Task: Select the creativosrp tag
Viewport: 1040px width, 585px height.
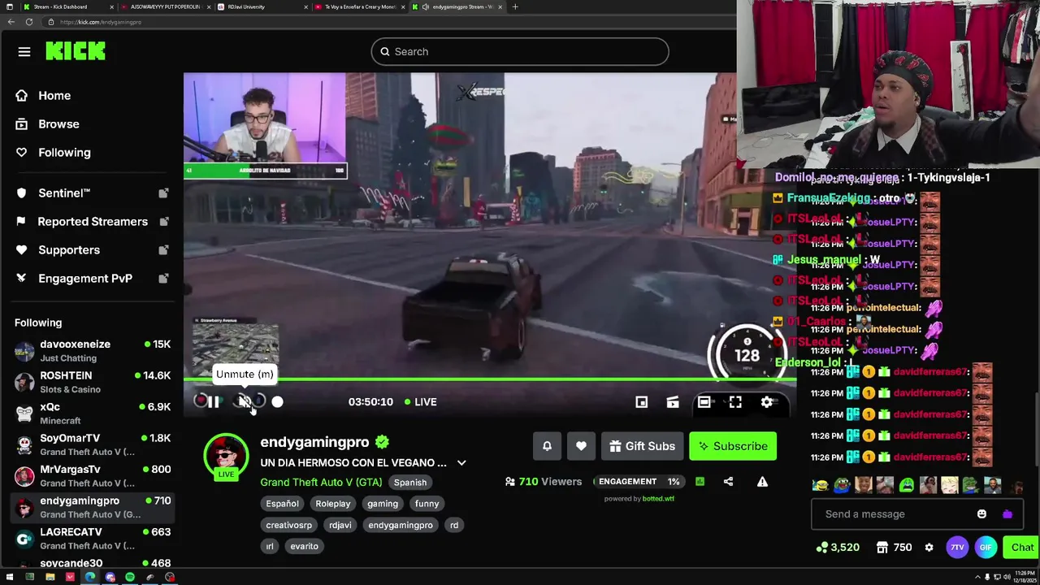Action: coord(288,525)
